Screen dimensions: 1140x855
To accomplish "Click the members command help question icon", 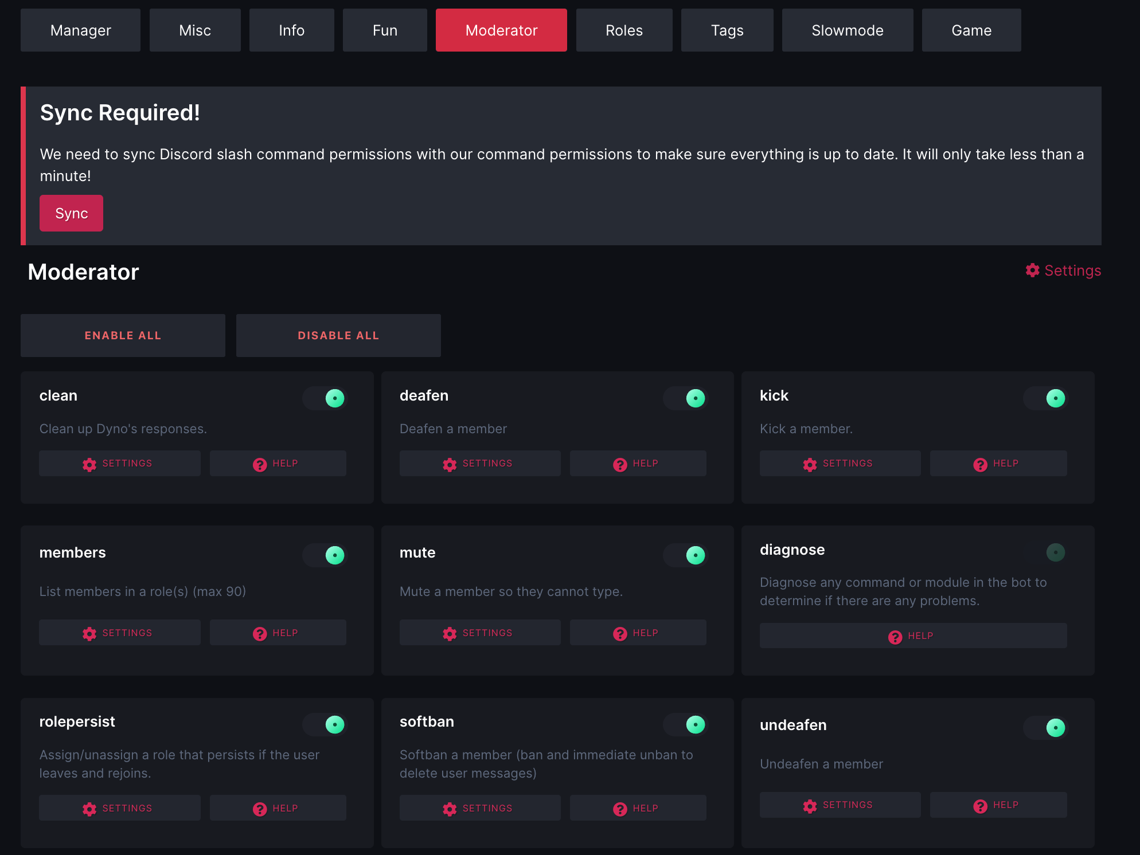I will [x=260, y=633].
